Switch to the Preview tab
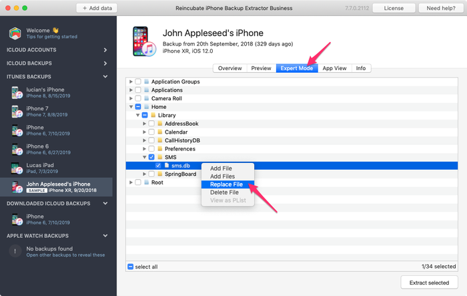The image size is (467, 296). click(x=262, y=68)
